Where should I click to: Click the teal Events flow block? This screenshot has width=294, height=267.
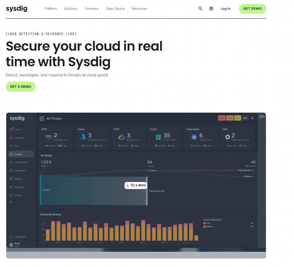(94, 190)
